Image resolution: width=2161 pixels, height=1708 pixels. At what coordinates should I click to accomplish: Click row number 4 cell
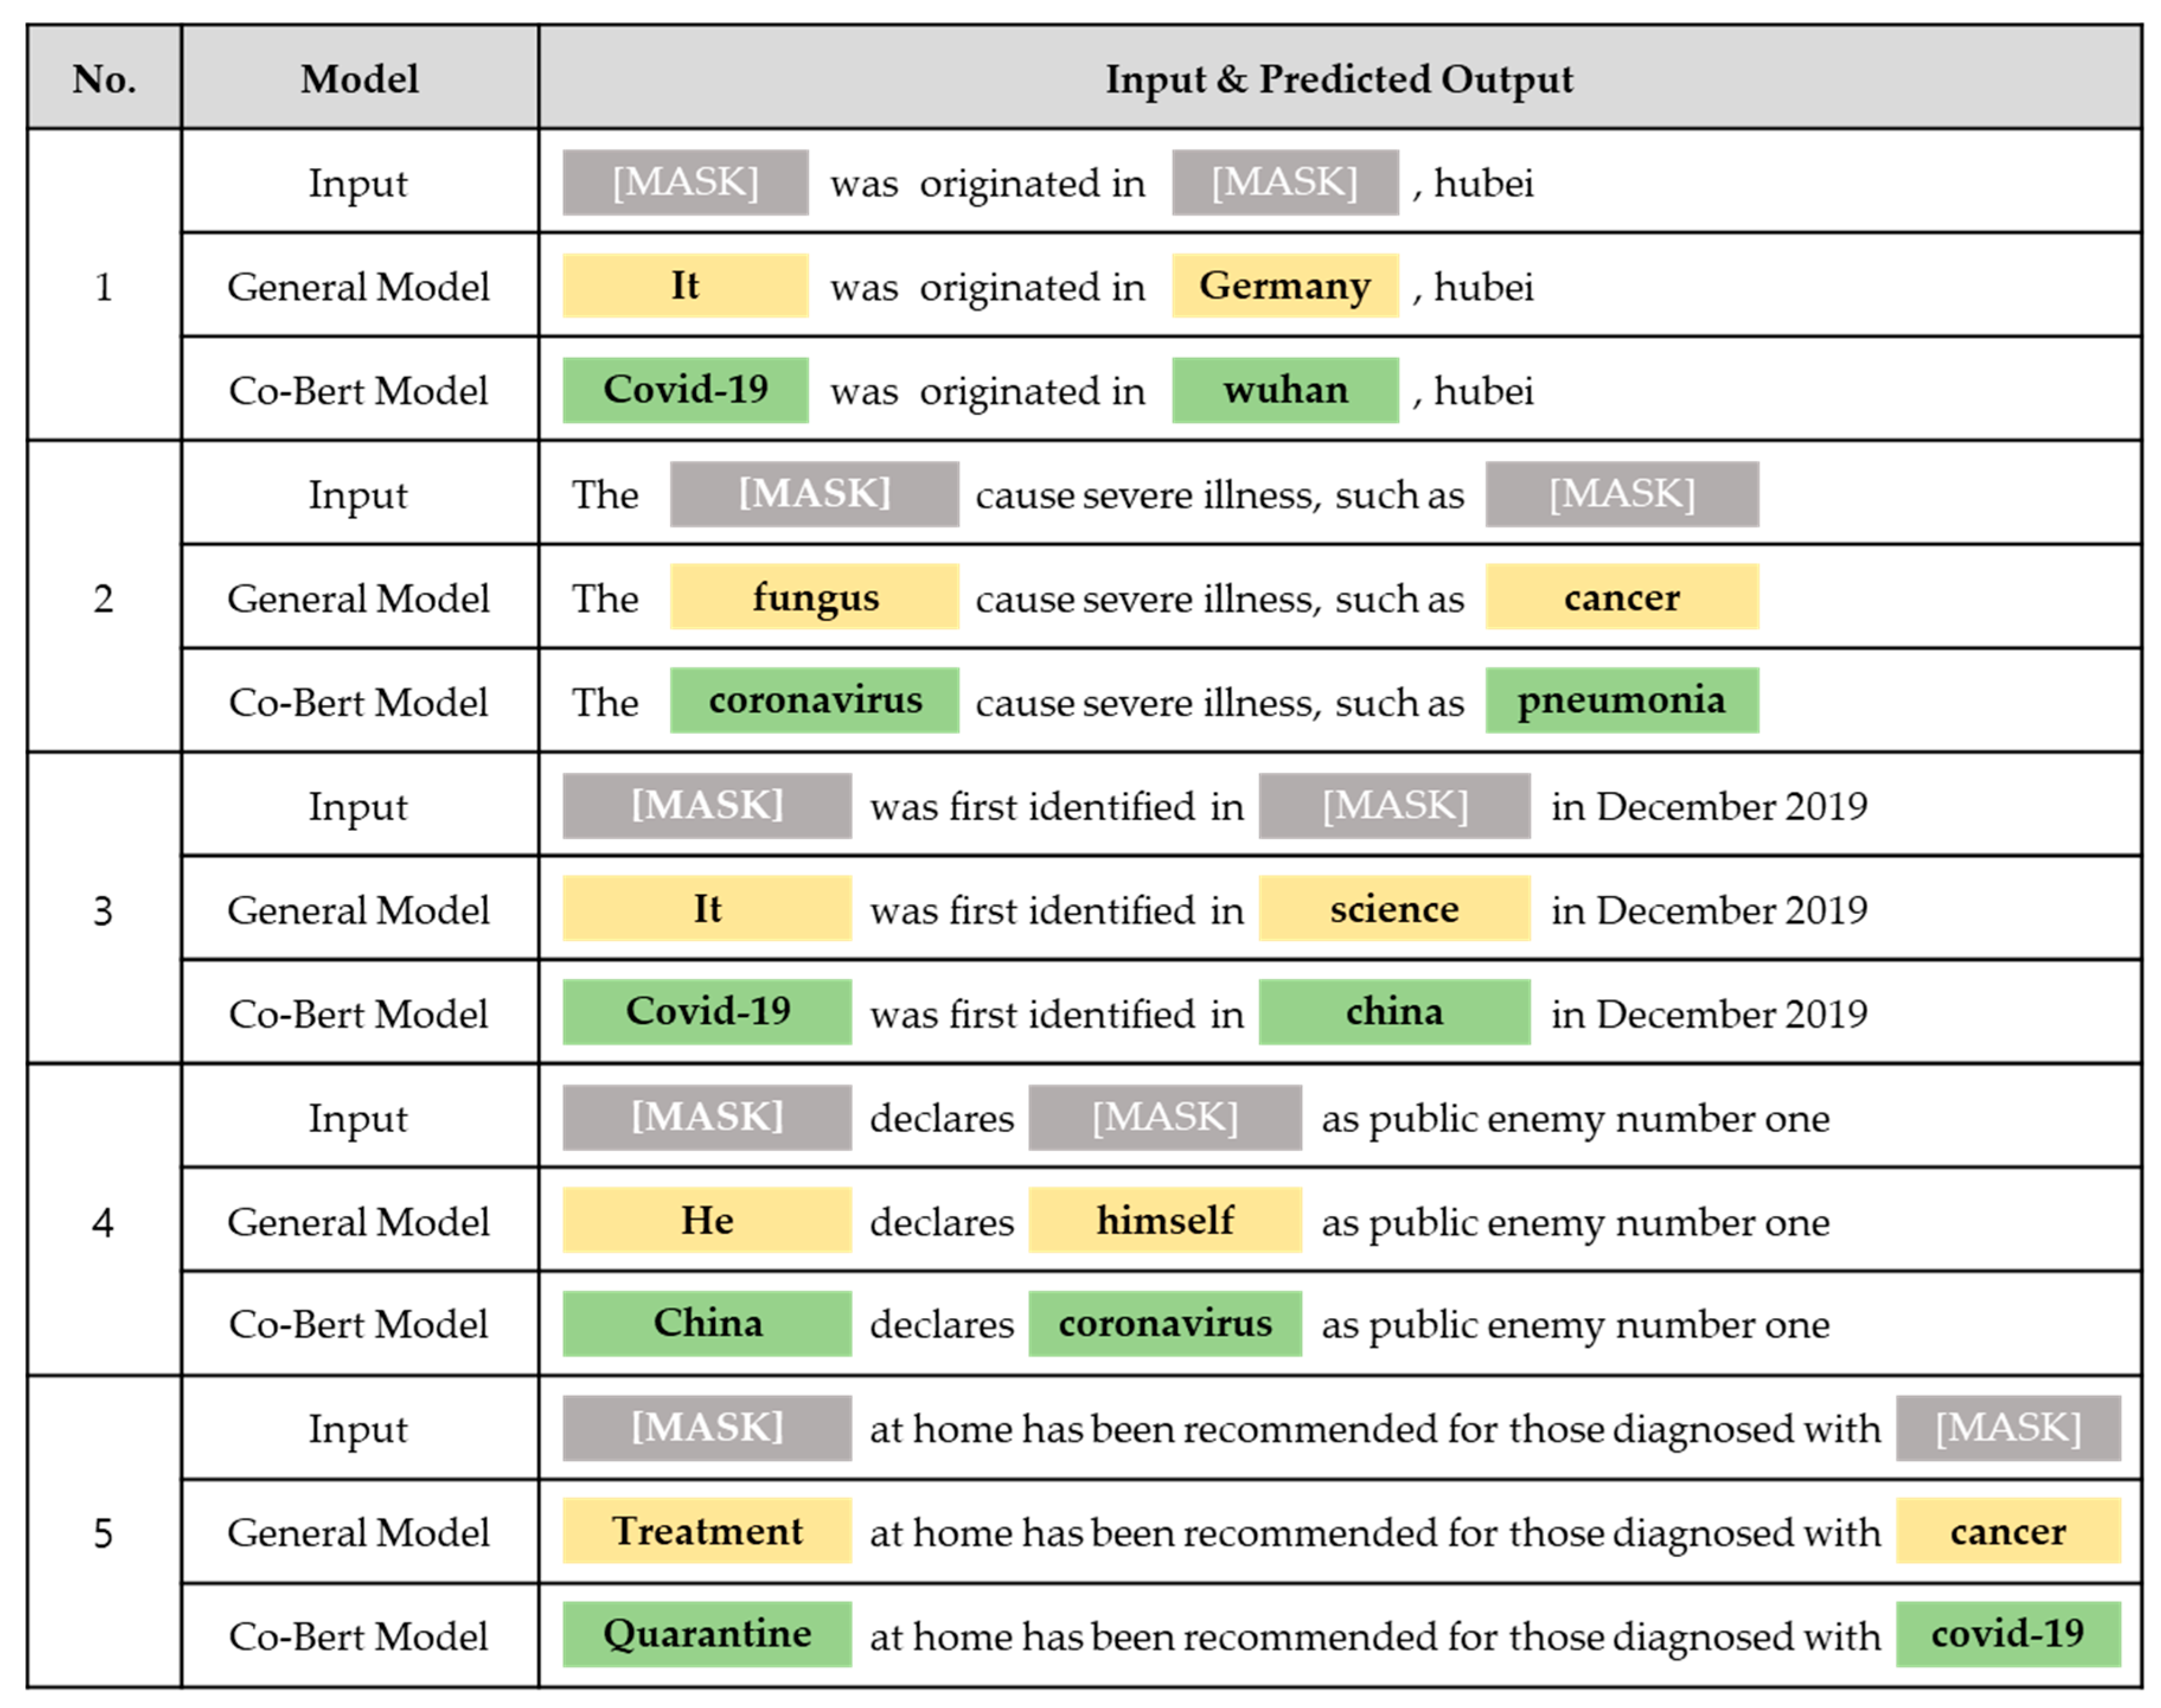(x=105, y=1220)
